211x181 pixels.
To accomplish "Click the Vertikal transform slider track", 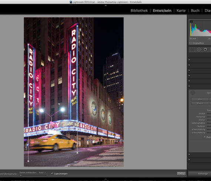I will (x=209, y=114).
